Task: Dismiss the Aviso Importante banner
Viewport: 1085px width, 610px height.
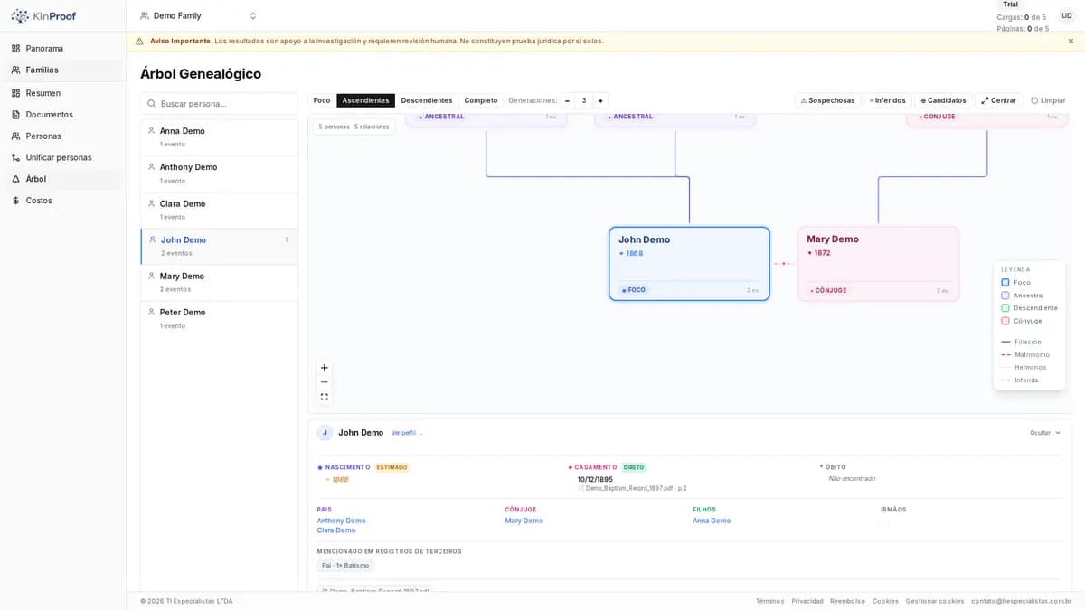Action: (x=1071, y=41)
